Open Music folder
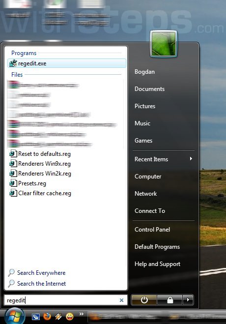The width and height of the screenshot is (226, 324). pos(142,123)
